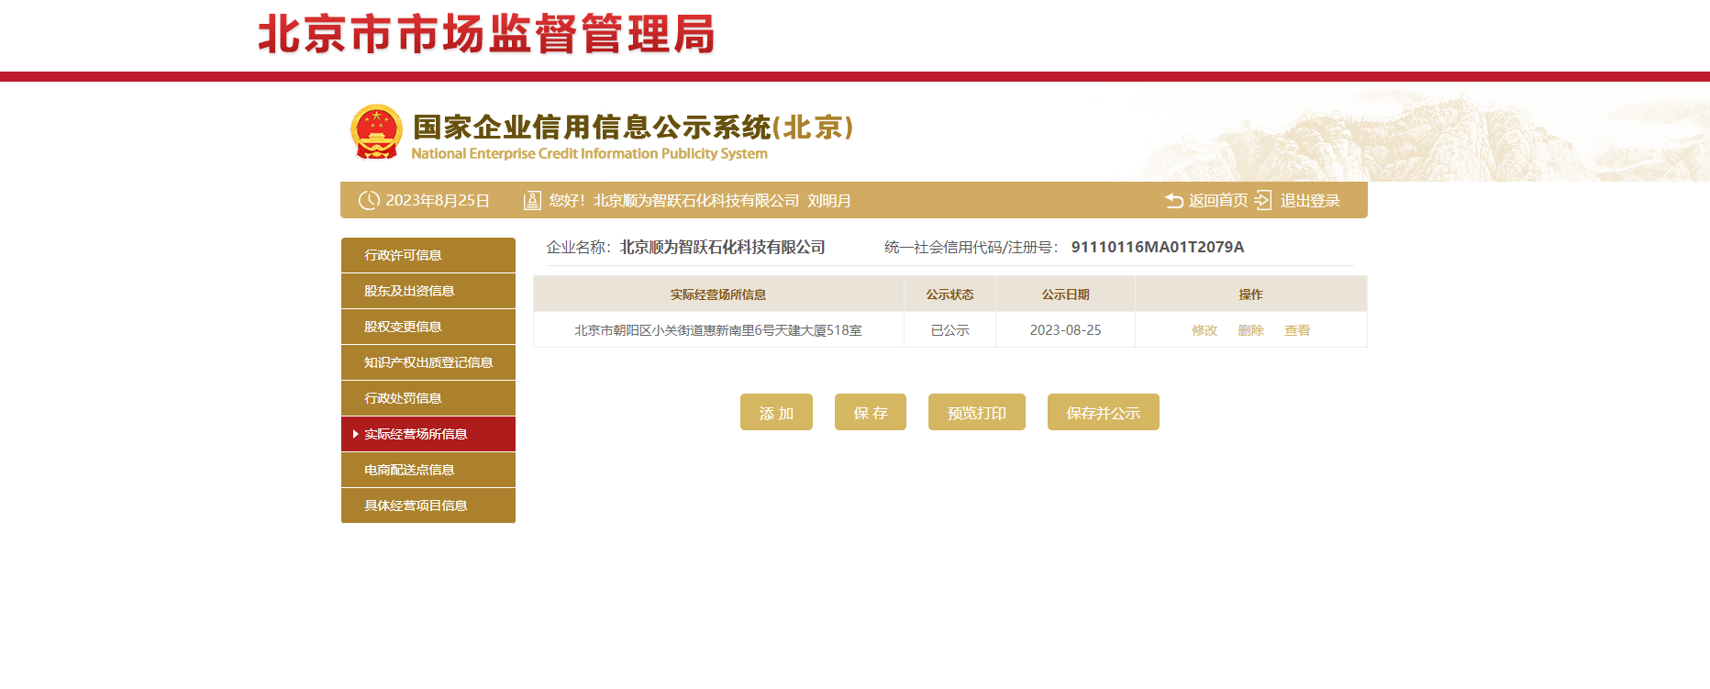Click the 国家企业信用信息公示系统(北京) title
Image resolution: width=1710 pixels, height=689 pixels.
tap(633, 127)
